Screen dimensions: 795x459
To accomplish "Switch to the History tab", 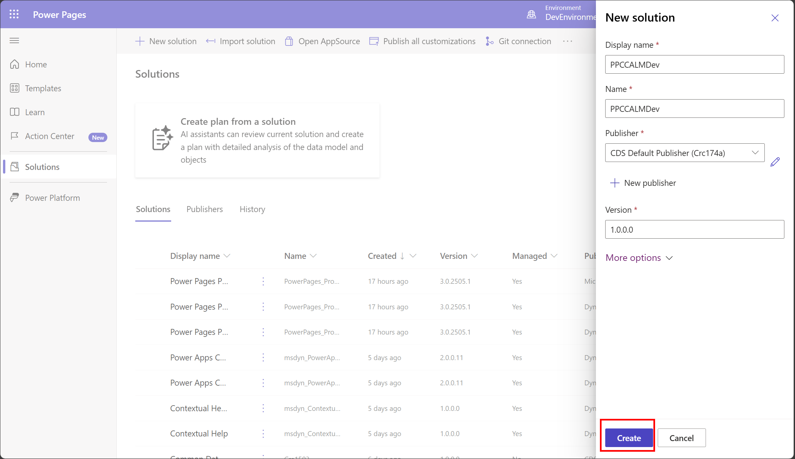I will click(x=252, y=209).
